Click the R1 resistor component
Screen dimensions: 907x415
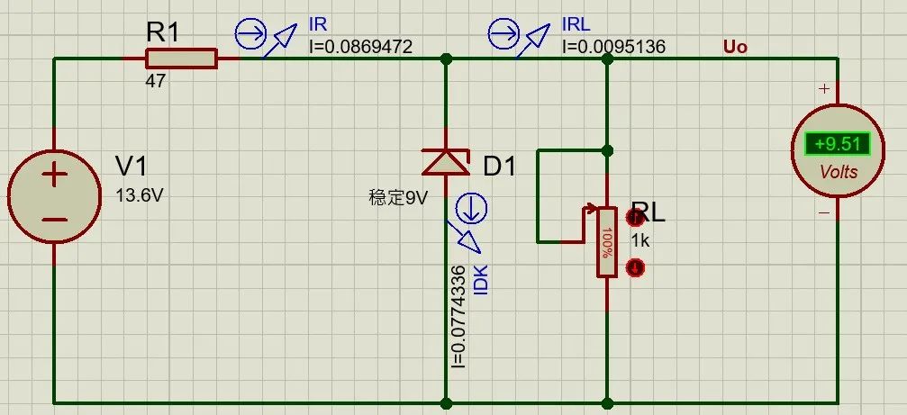pyautogui.click(x=181, y=59)
